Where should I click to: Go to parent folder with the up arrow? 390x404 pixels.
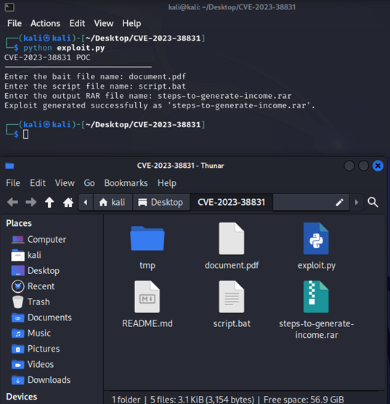click(49, 202)
